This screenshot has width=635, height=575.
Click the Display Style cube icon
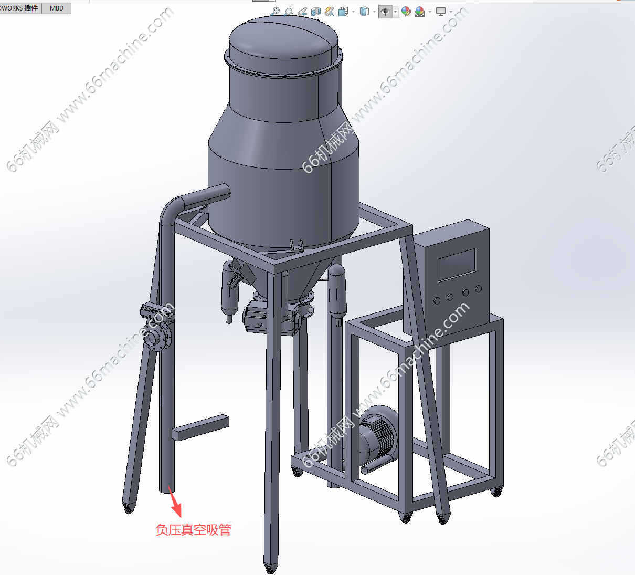click(x=364, y=12)
